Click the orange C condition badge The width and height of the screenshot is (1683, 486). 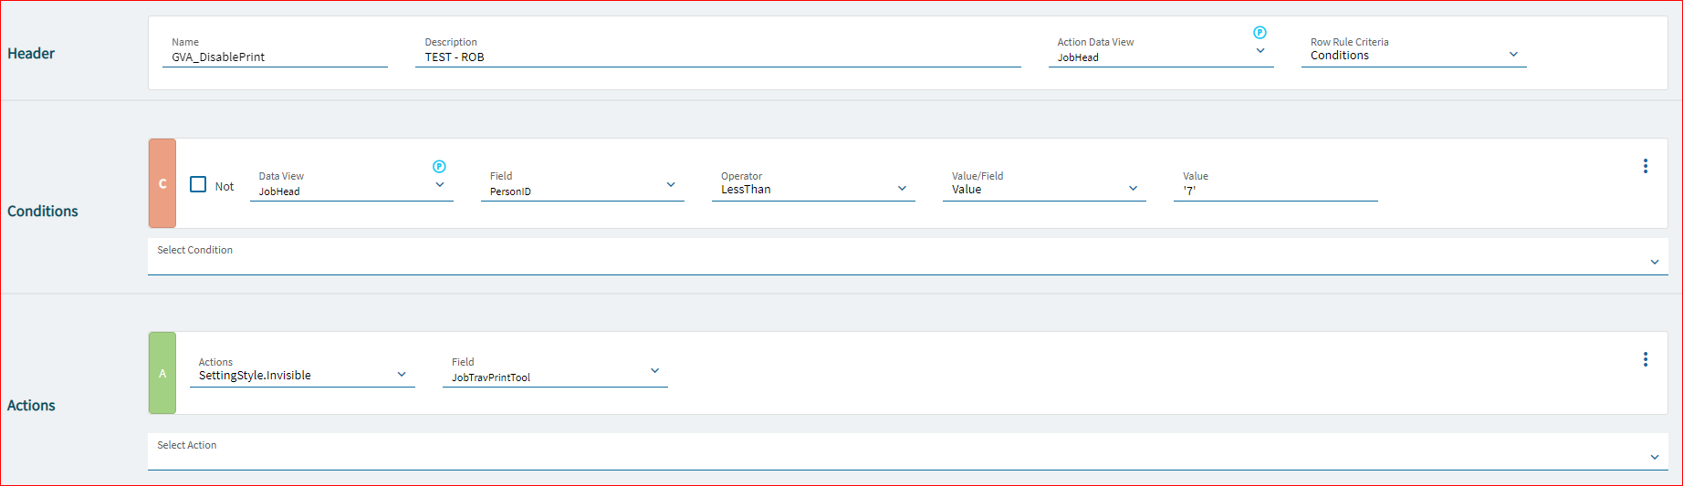[162, 183]
